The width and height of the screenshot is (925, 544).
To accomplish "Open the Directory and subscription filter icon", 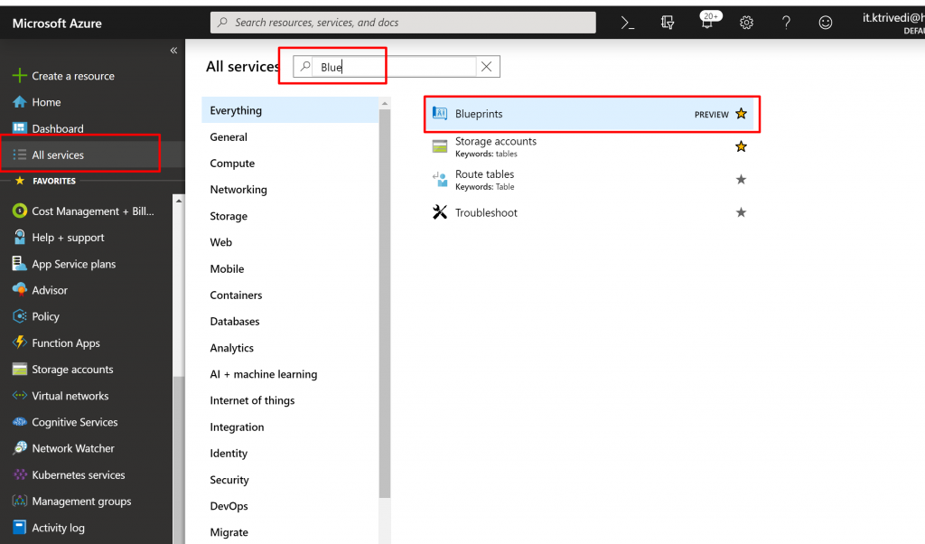I will (x=668, y=23).
